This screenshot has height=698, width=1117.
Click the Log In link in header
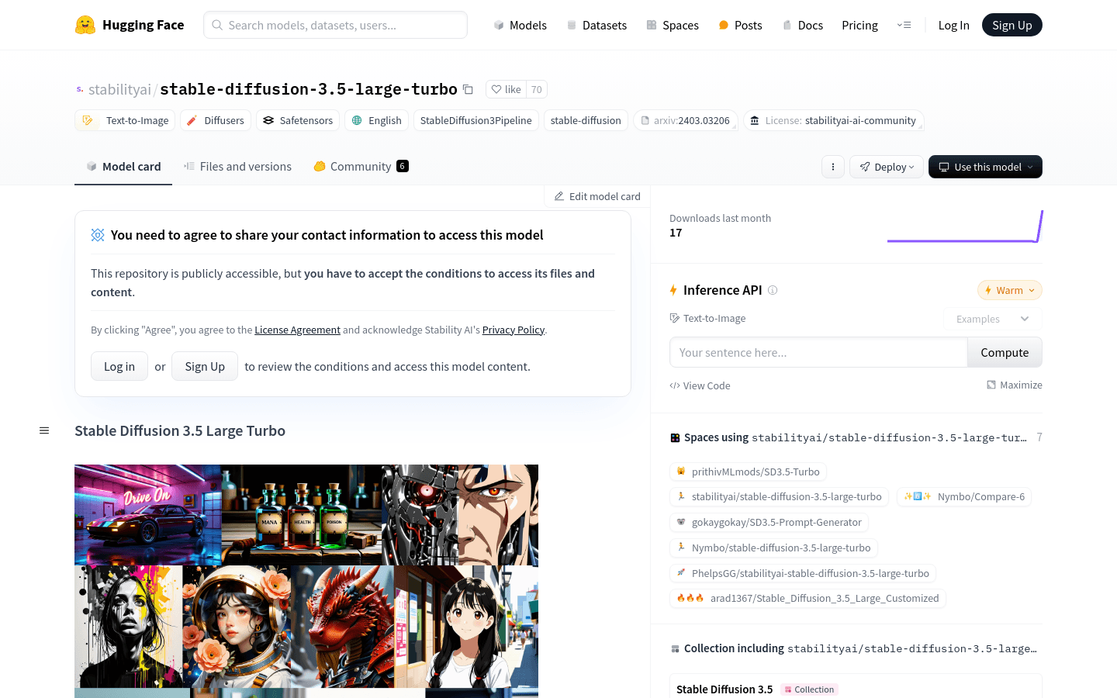pyautogui.click(x=953, y=25)
